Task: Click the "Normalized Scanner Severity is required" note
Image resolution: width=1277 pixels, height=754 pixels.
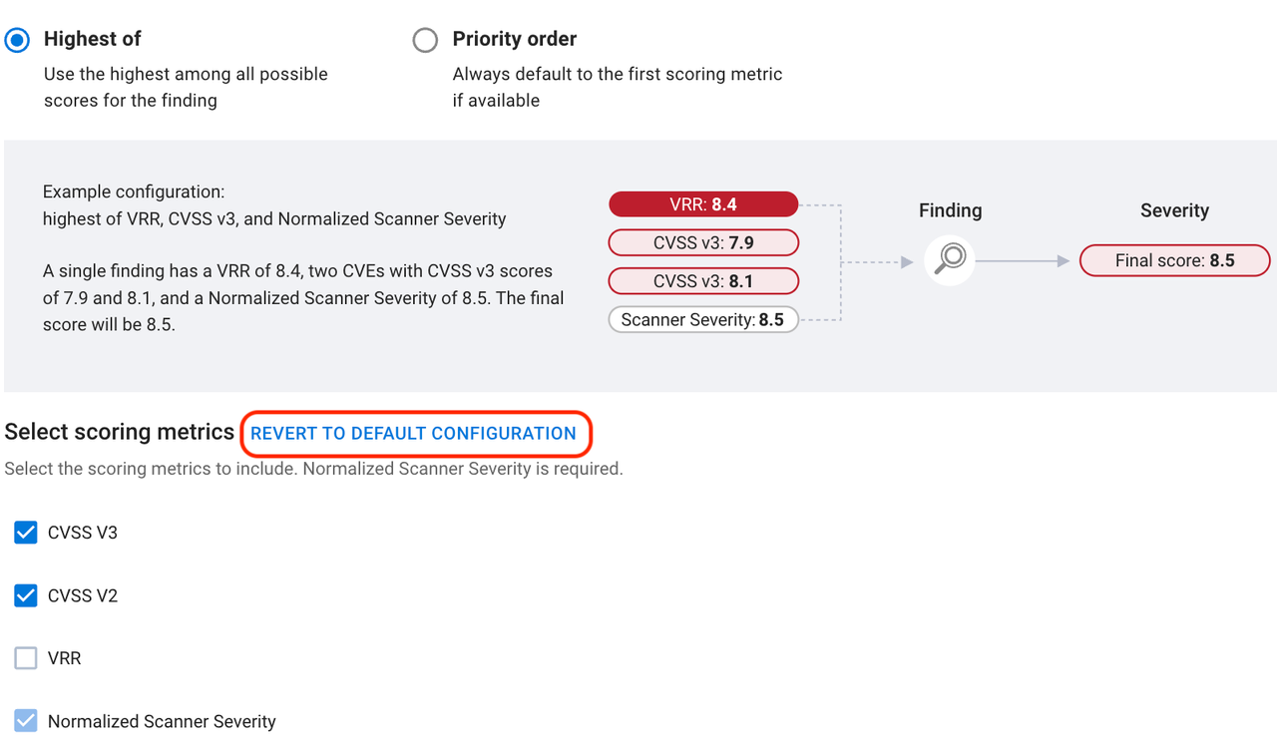Action: pos(463,469)
